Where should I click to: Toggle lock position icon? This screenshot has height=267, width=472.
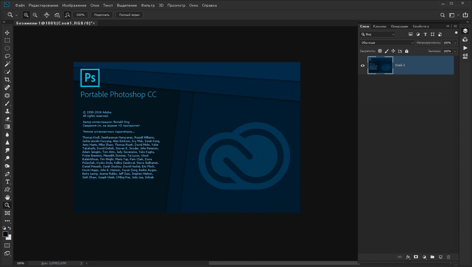(393, 51)
